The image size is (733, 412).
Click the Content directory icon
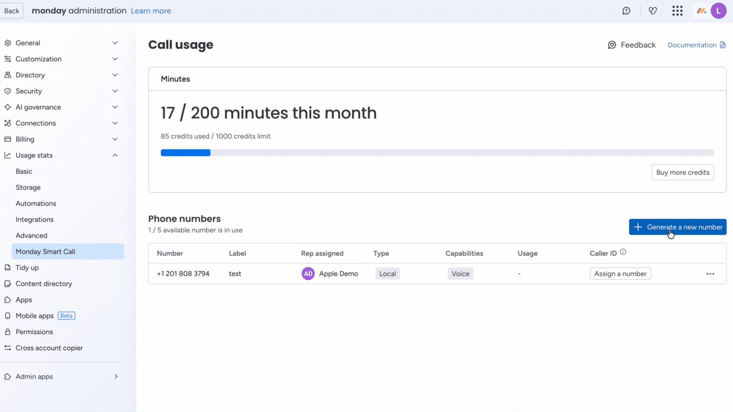(8, 284)
